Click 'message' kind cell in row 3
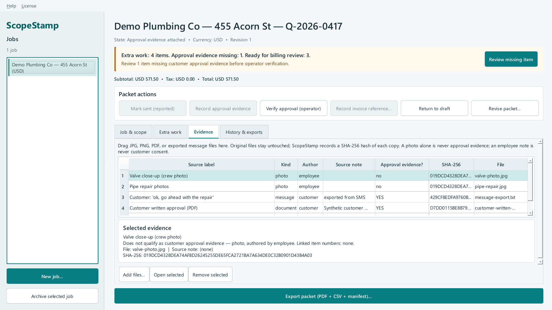This screenshot has height=310, width=552. [x=286, y=197]
